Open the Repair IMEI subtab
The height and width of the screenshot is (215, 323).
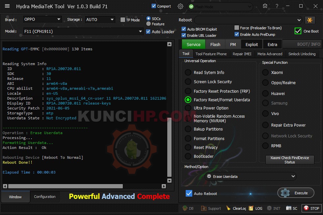coord(242,54)
